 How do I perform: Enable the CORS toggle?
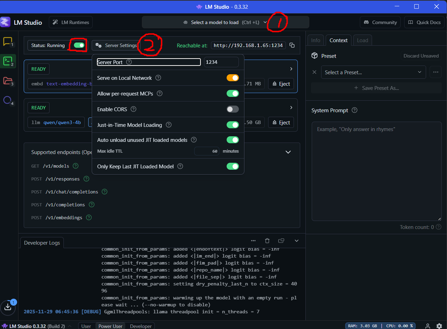[232, 109]
